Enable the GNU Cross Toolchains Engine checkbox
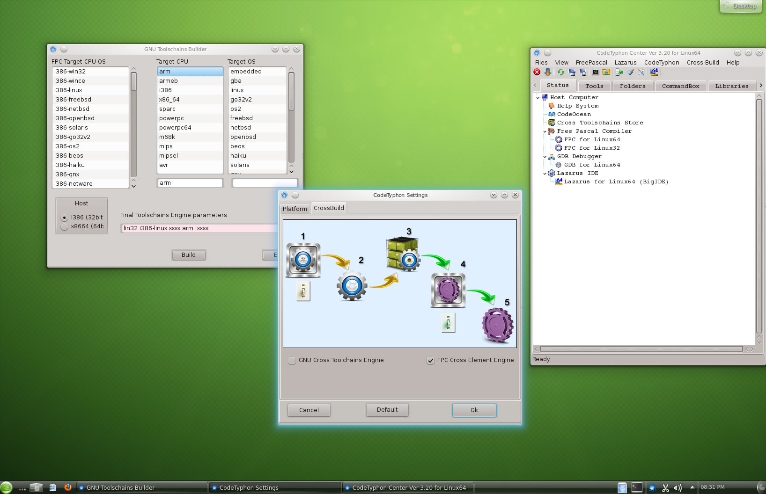This screenshot has height=494, width=766. click(292, 360)
